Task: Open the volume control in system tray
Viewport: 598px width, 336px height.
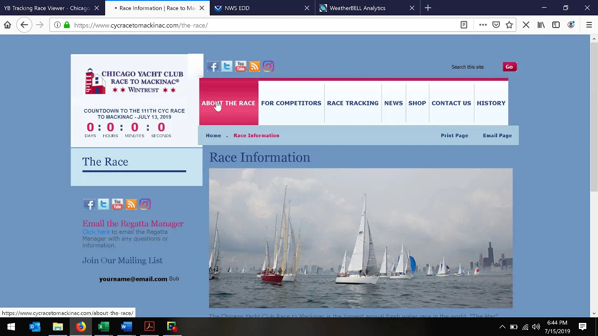Action: (536, 327)
